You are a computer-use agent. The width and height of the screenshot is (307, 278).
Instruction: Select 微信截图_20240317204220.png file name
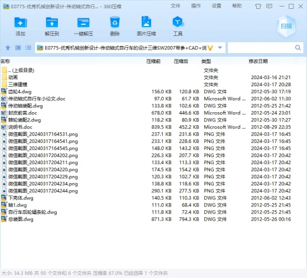click(x=43, y=169)
